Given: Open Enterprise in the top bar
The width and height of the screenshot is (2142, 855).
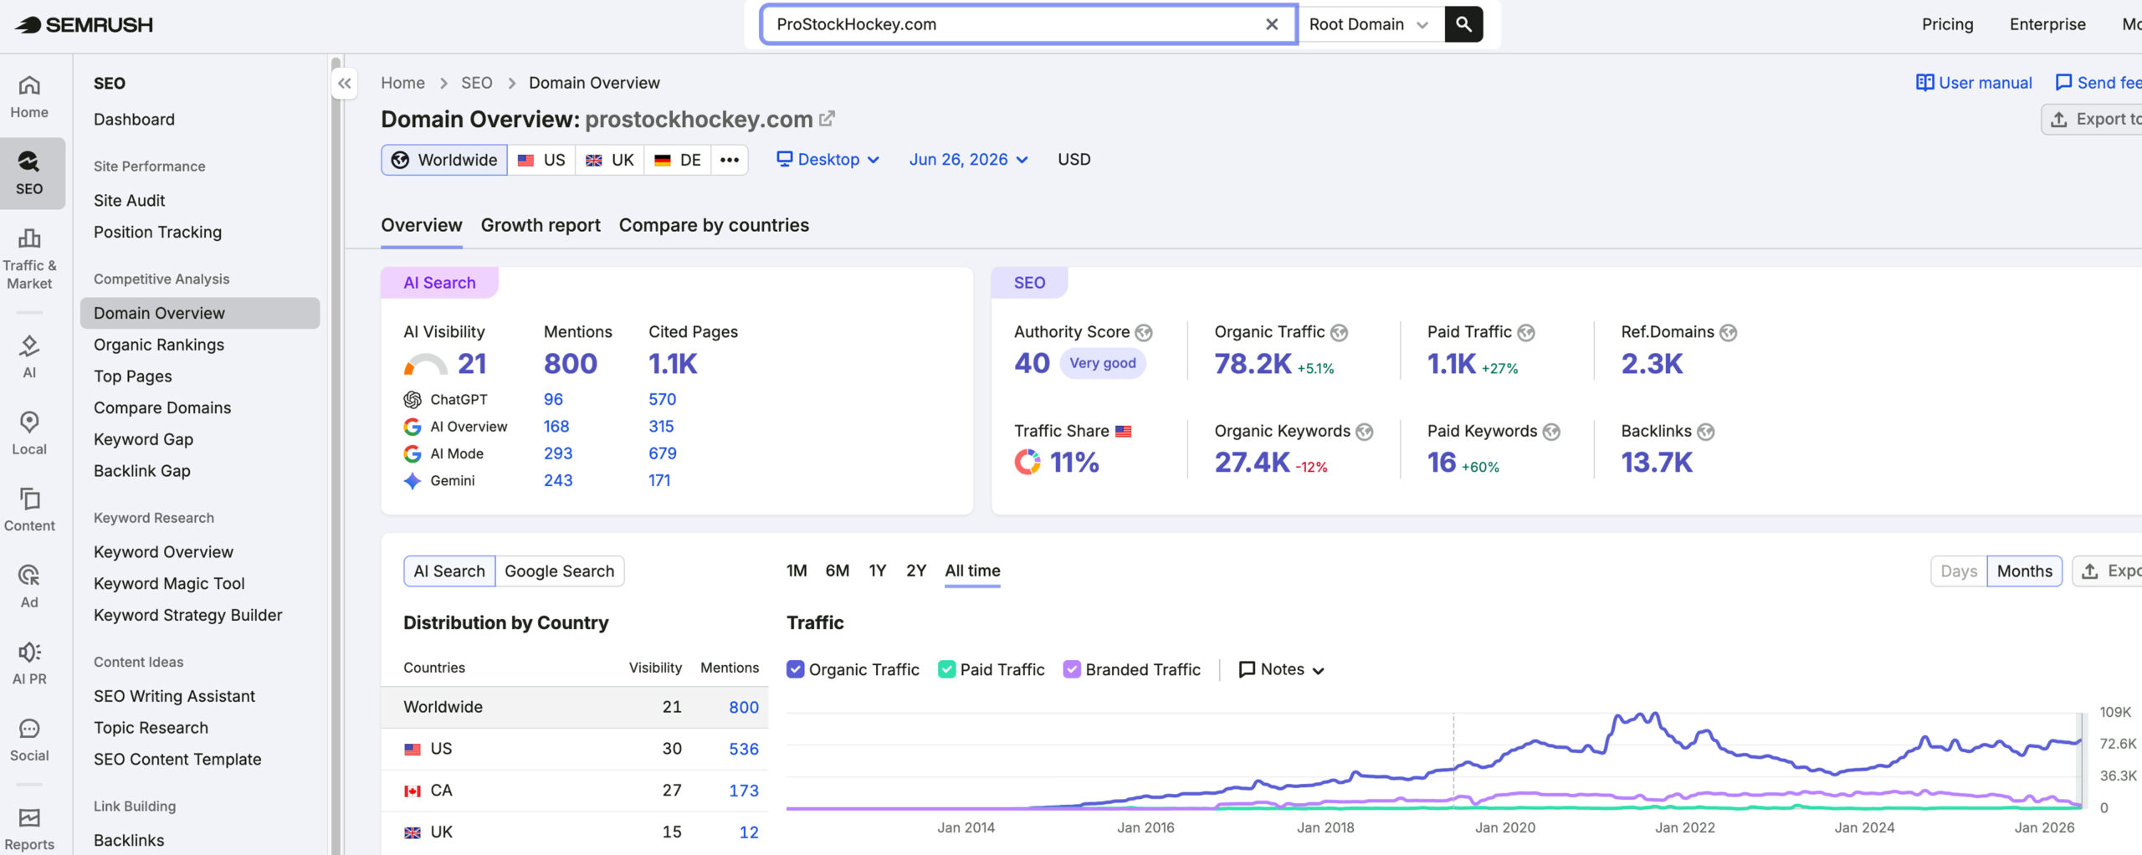Looking at the screenshot, I should [2047, 24].
